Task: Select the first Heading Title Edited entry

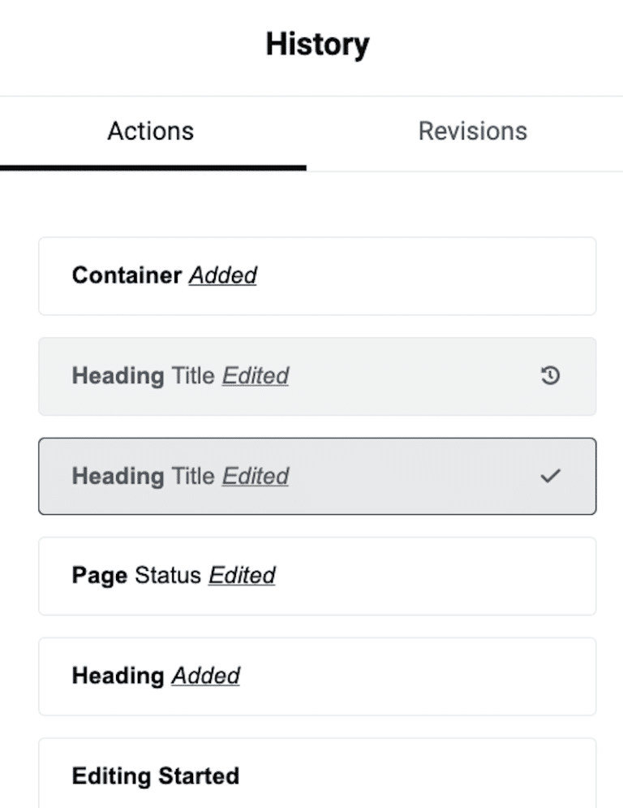Action: [x=316, y=376]
